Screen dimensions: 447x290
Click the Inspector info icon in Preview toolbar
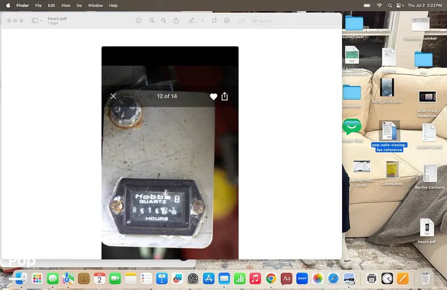point(138,21)
